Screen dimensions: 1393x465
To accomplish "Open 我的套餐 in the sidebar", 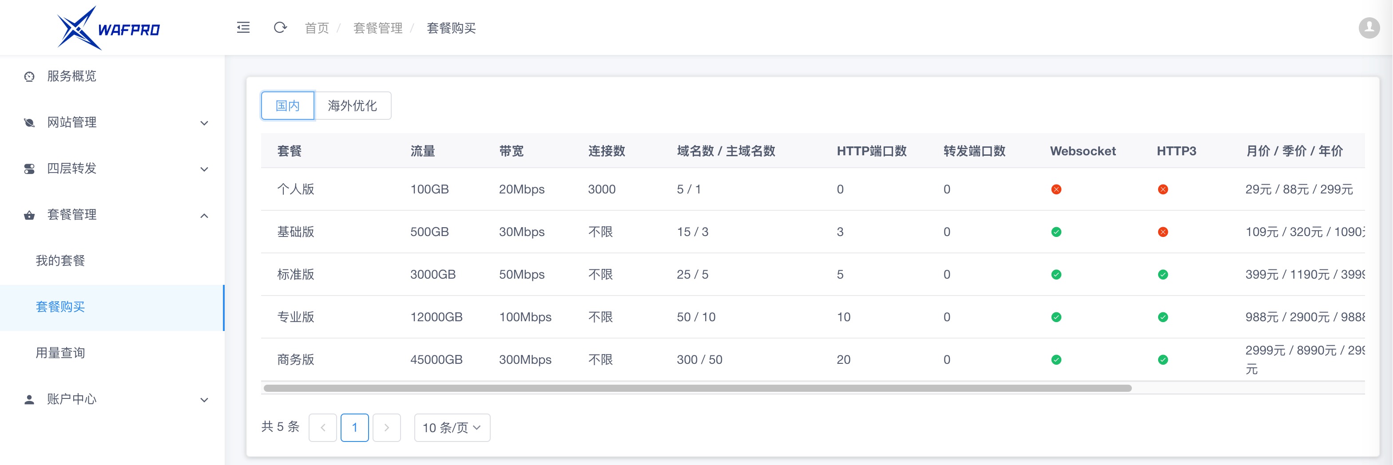I will click(60, 261).
